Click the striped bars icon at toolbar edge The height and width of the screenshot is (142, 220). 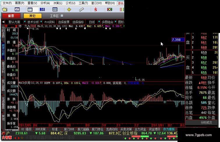pyautogui.click(x=122, y=10)
